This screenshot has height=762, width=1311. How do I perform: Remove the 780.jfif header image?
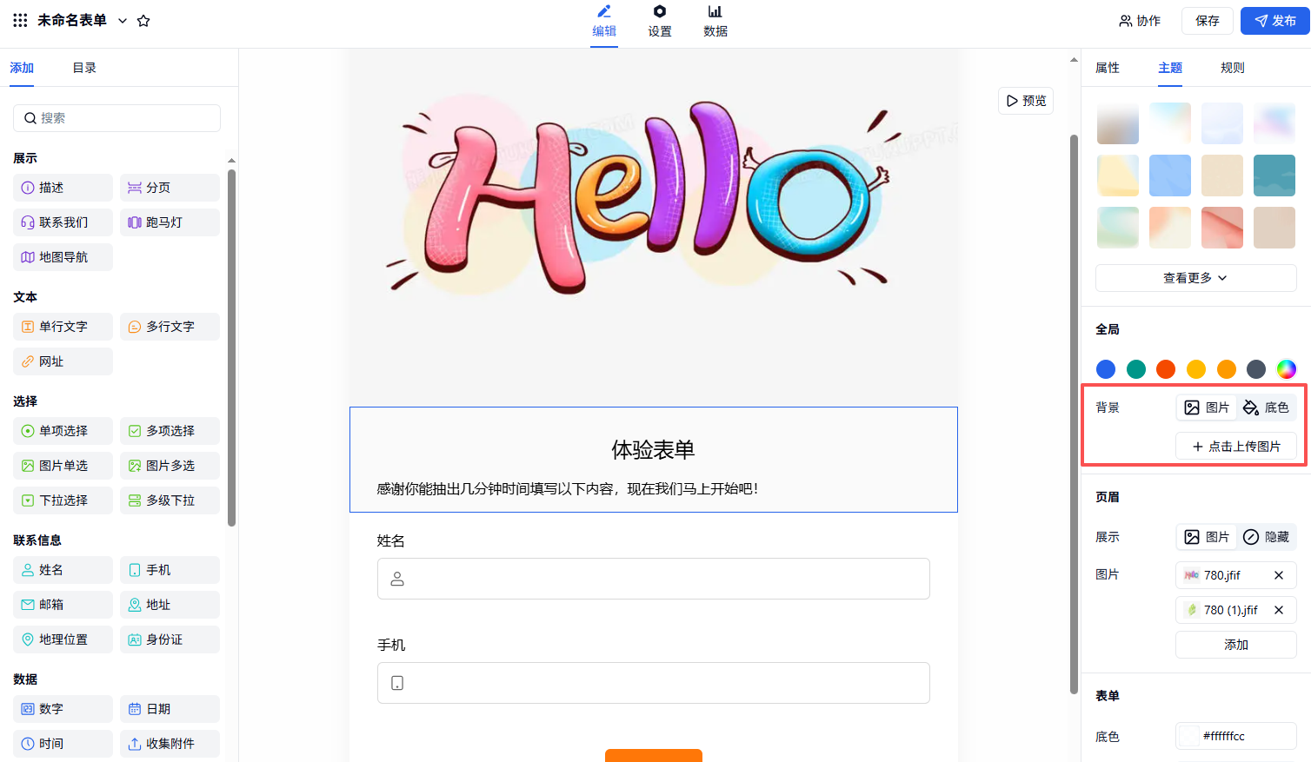(x=1278, y=575)
